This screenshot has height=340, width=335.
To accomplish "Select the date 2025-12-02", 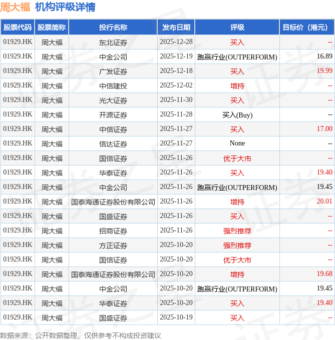I will coord(176,85).
